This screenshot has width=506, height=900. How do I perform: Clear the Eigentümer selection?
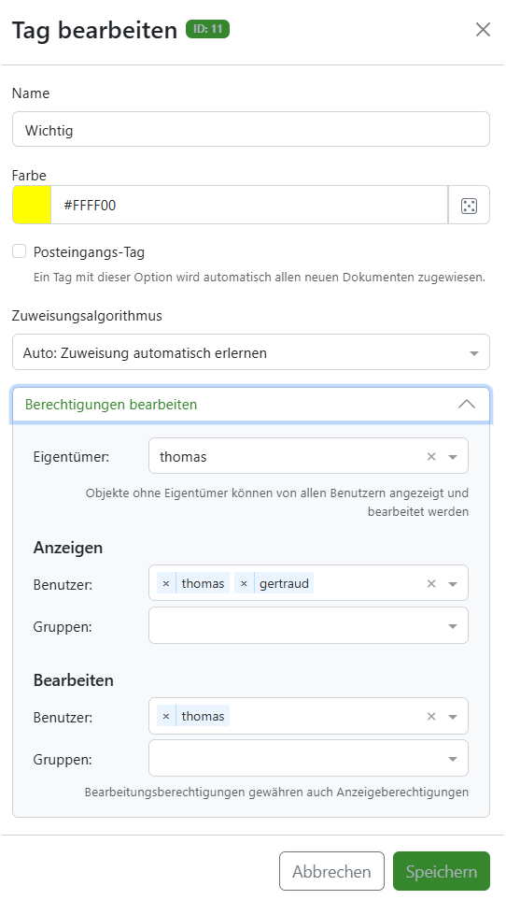click(x=431, y=456)
